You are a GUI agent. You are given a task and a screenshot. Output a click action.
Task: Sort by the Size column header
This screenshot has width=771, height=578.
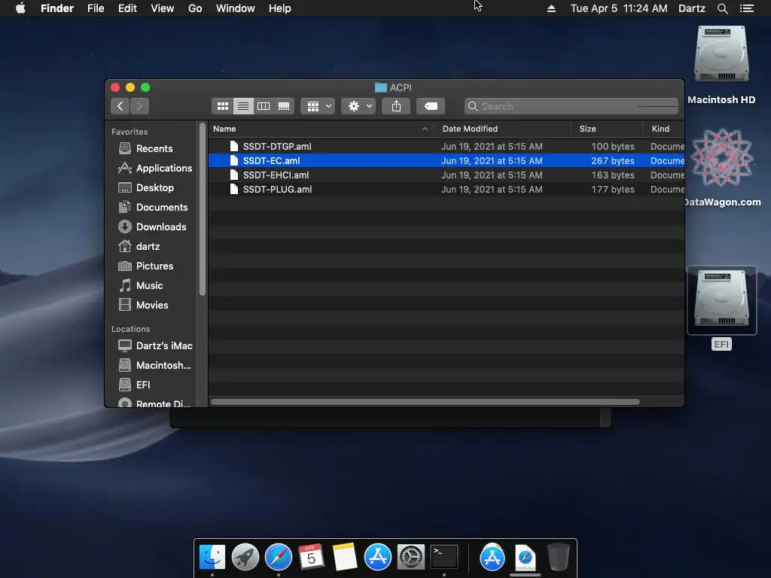pyautogui.click(x=607, y=129)
